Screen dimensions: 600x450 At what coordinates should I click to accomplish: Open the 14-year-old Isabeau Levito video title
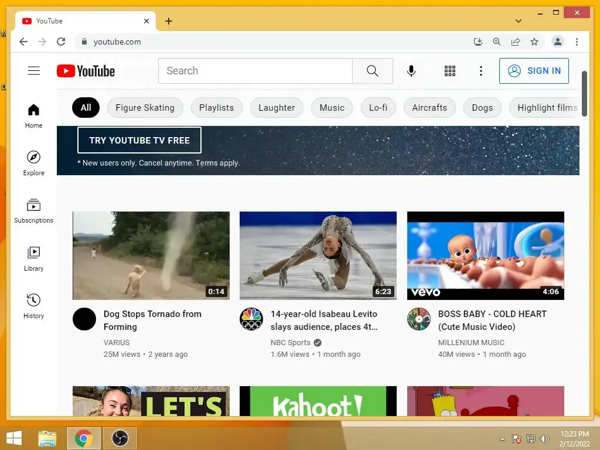click(323, 321)
